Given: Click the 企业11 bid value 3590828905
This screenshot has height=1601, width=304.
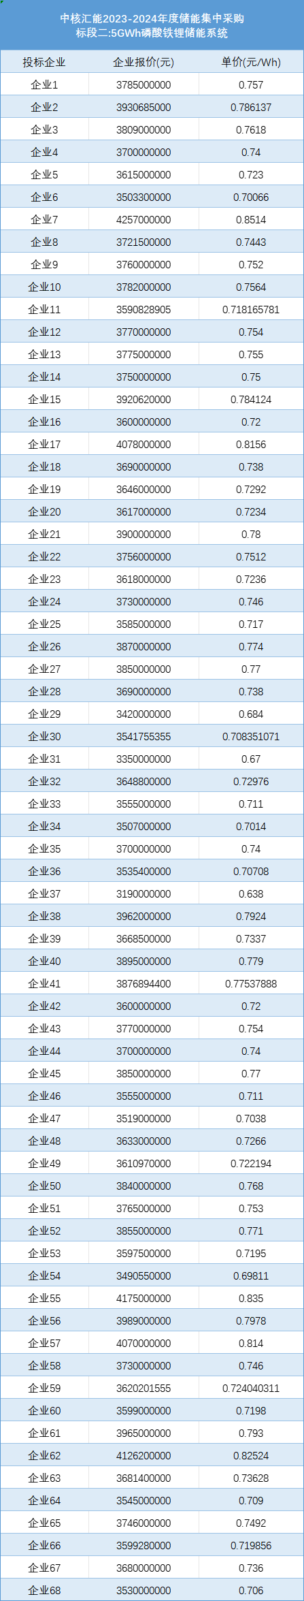Looking at the screenshot, I should point(143,309).
